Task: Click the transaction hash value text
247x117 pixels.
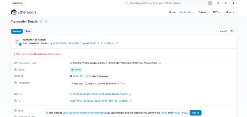Action: (x=113, y=63)
